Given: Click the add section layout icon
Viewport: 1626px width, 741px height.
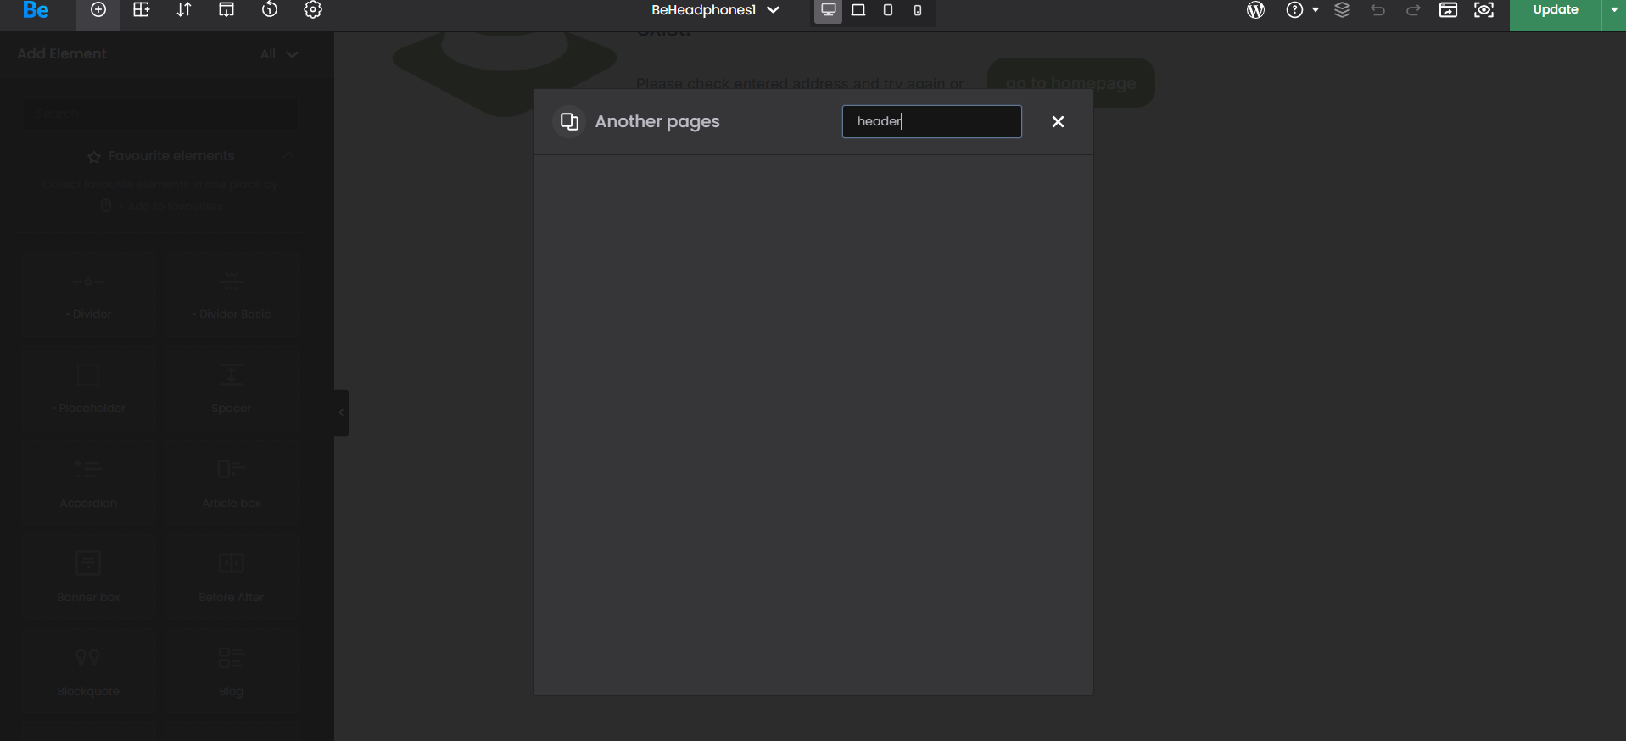Looking at the screenshot, I should (x=142, y=10).
